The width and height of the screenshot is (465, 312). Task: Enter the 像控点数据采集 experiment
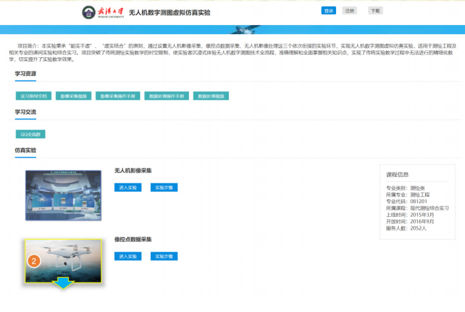tap(129, 256)
